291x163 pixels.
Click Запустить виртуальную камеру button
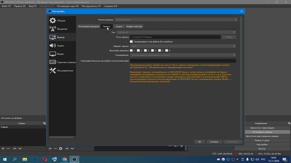click(x=262, y=136)
